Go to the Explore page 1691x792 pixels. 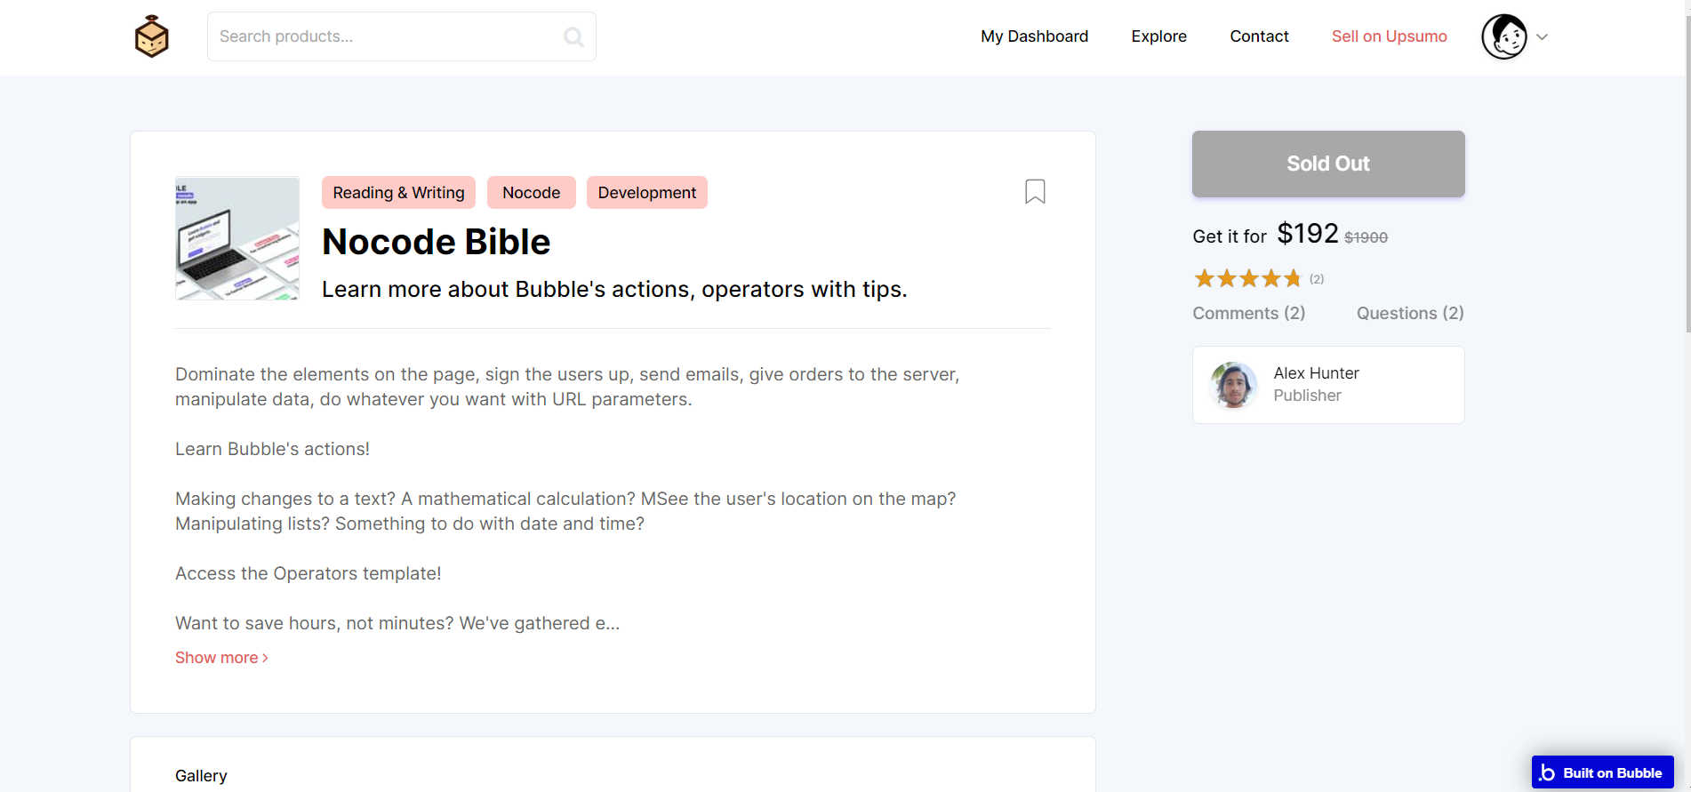(x=1158, y=36)
